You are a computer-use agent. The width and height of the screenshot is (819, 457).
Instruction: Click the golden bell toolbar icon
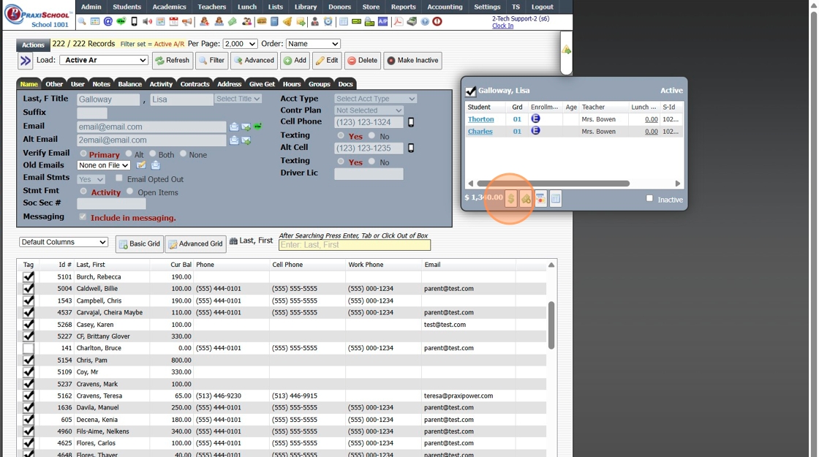(287, 22)
